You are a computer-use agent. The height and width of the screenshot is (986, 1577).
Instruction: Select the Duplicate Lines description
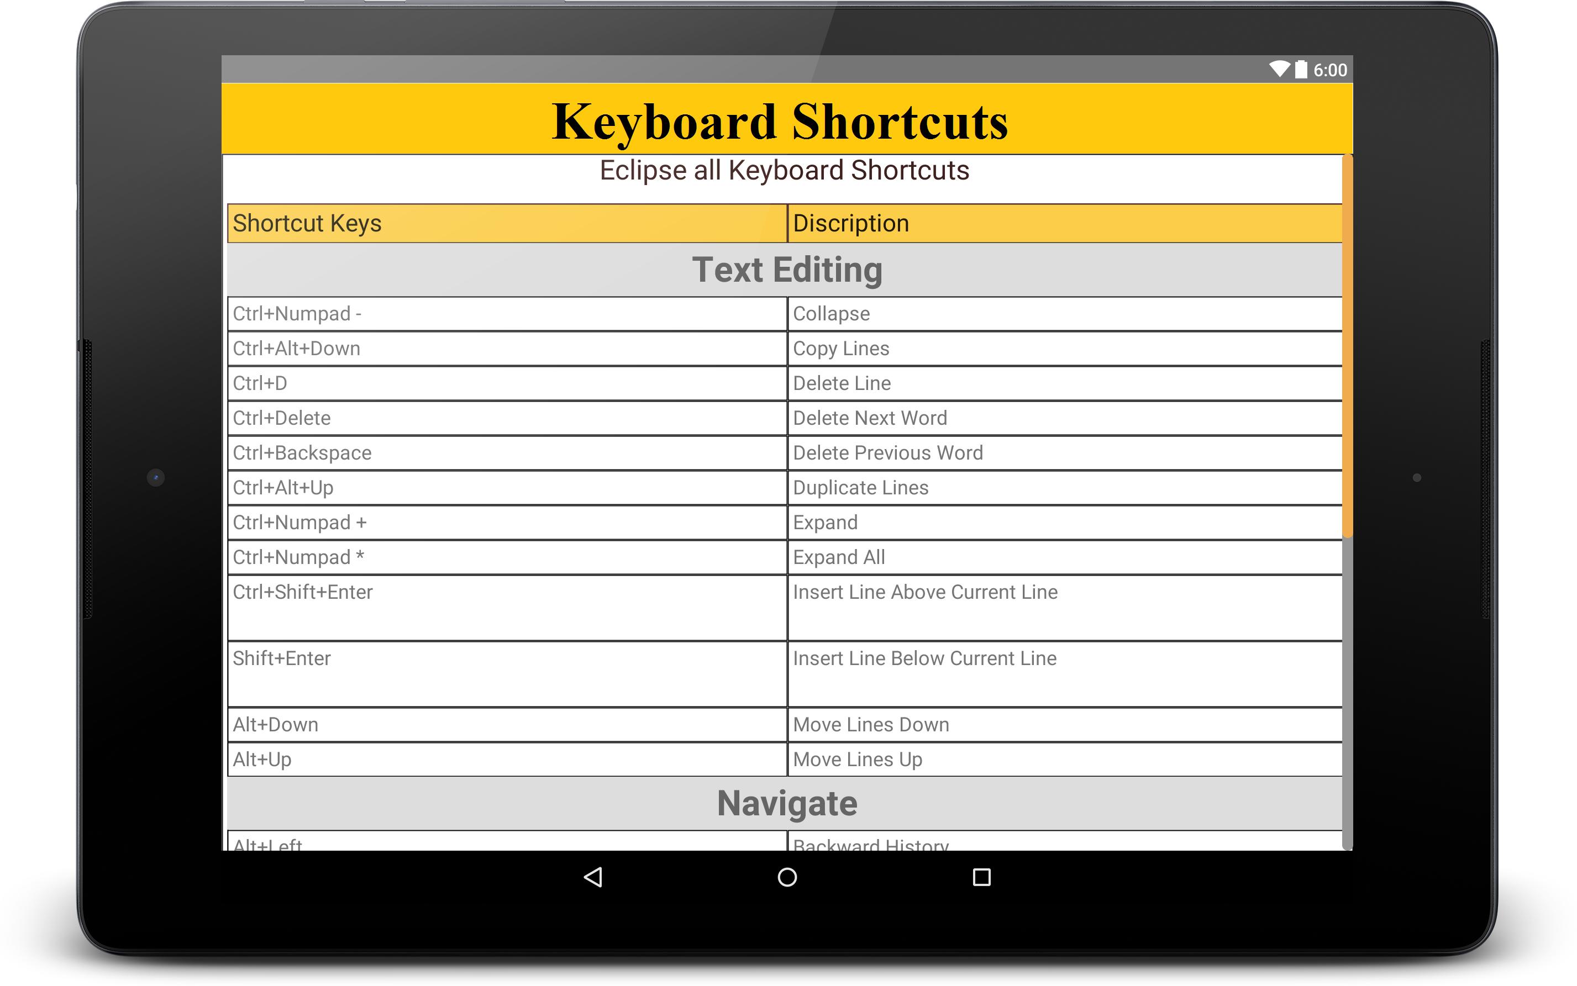point(1065,488)
